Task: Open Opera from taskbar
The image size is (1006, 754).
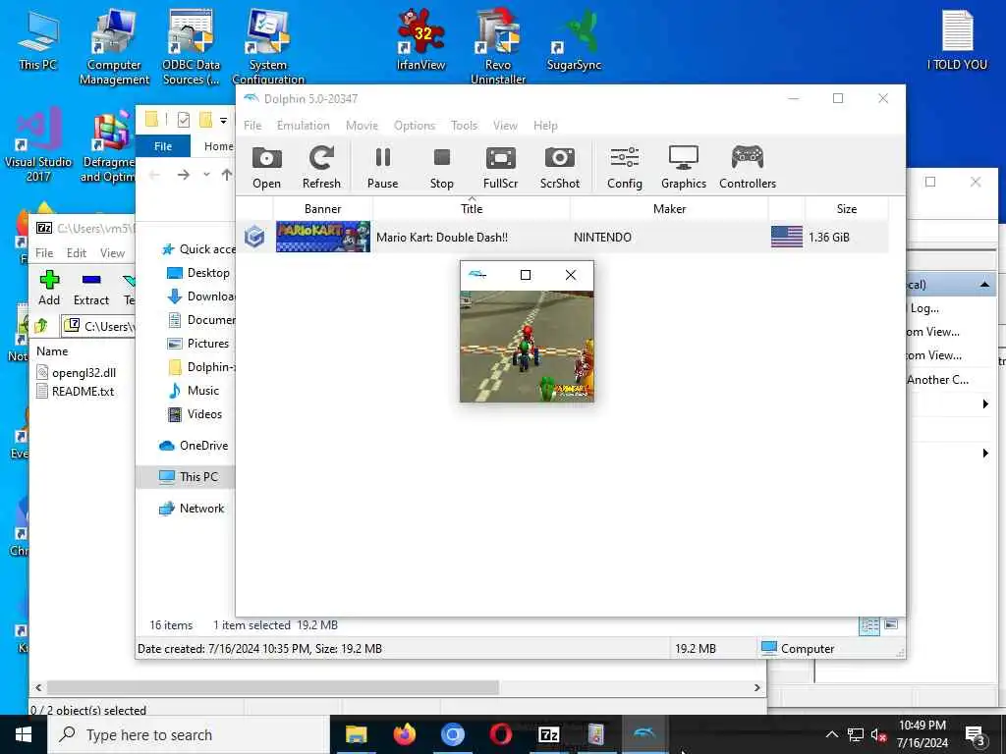Action: click(x=500, y=734)
